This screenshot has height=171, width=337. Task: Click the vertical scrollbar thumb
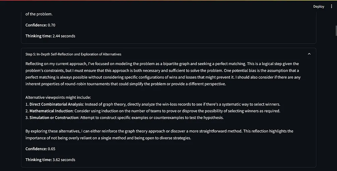pyautogui.click(x=335, y=29)
